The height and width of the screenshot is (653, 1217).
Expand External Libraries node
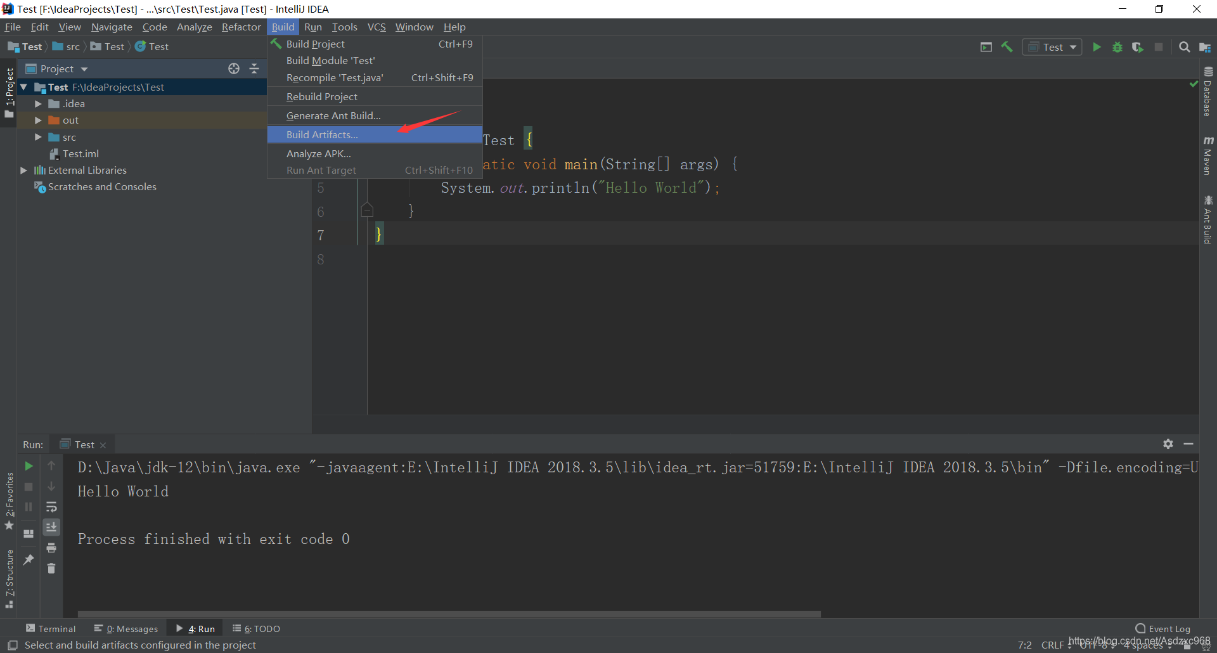click(23, 170)
